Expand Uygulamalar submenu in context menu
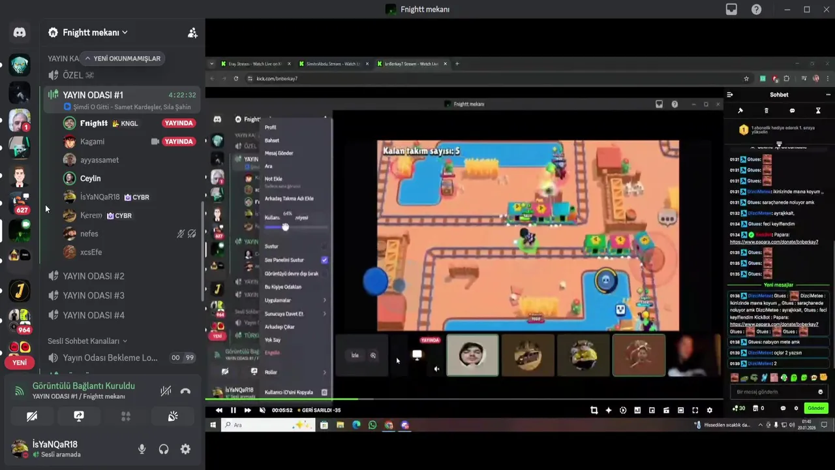The image size is (835, 470). click(x=296, y=300)
